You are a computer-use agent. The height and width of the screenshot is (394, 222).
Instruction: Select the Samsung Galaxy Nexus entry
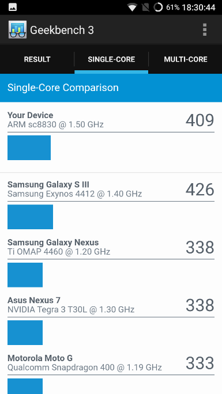111,264
